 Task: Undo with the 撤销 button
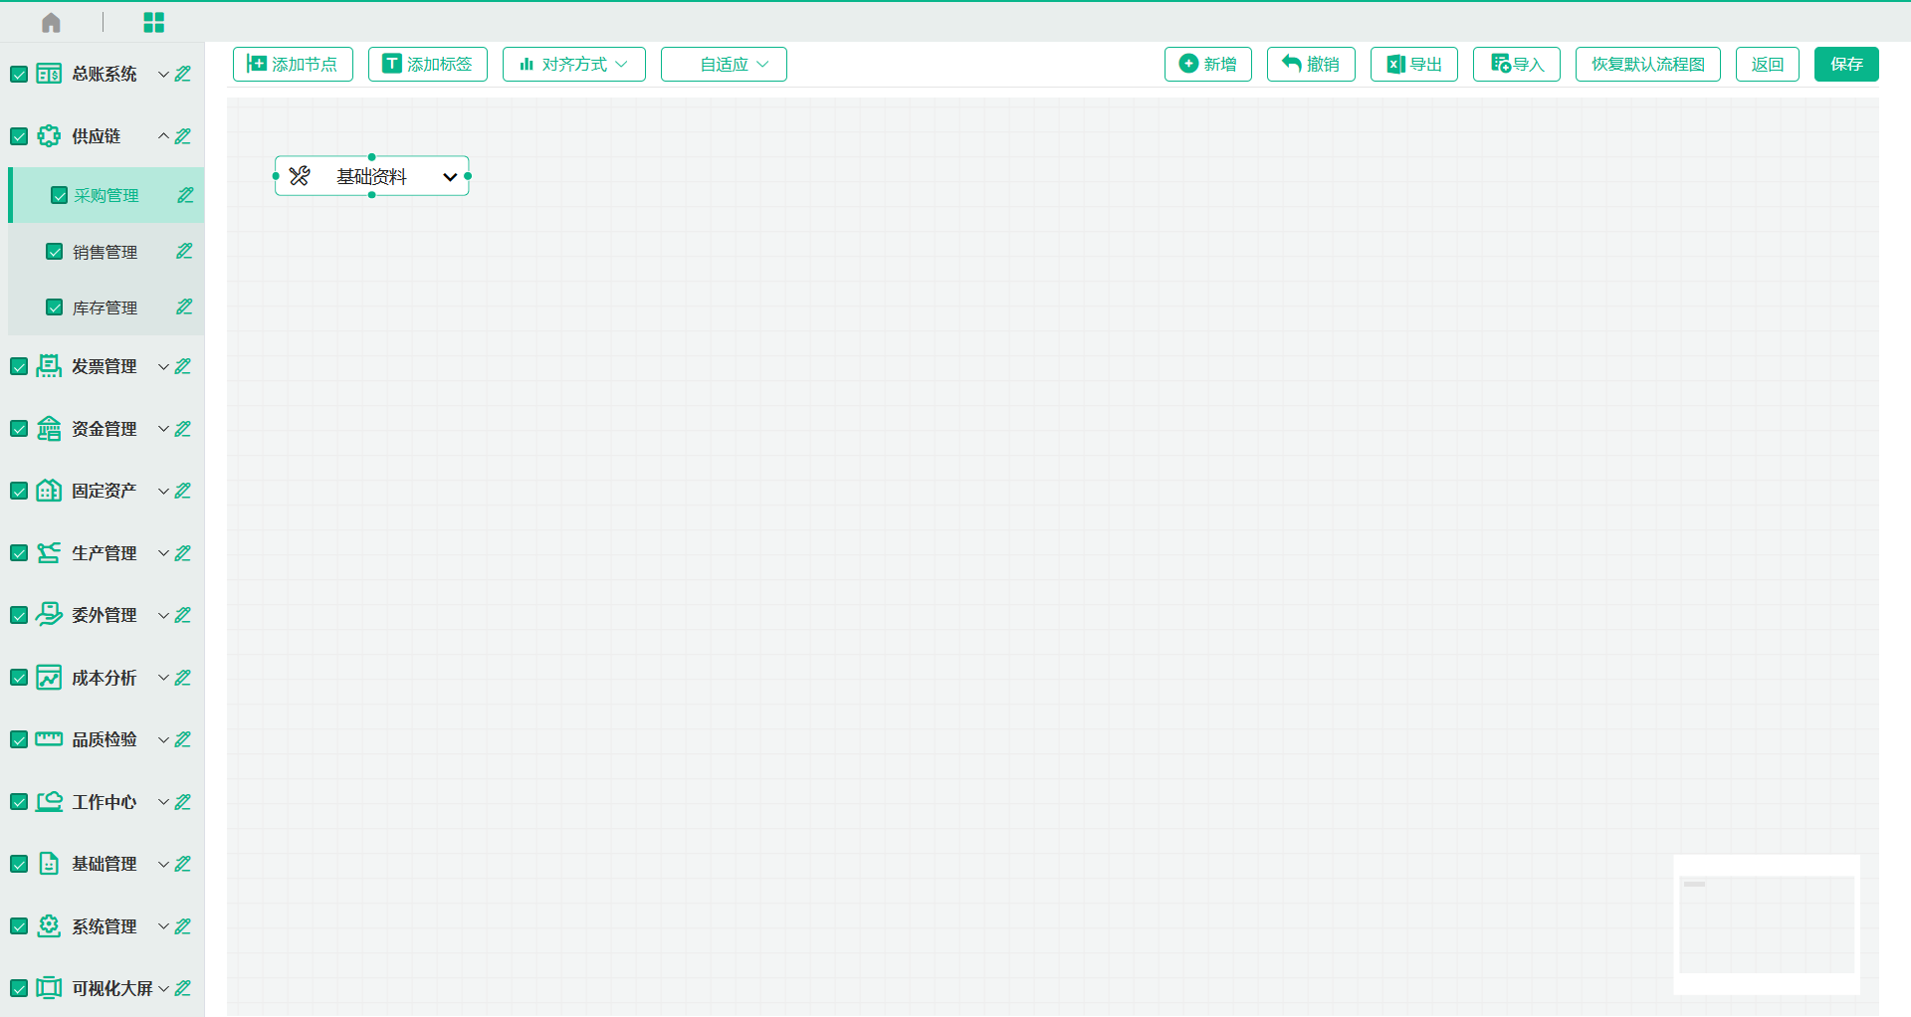[1311, 64]
